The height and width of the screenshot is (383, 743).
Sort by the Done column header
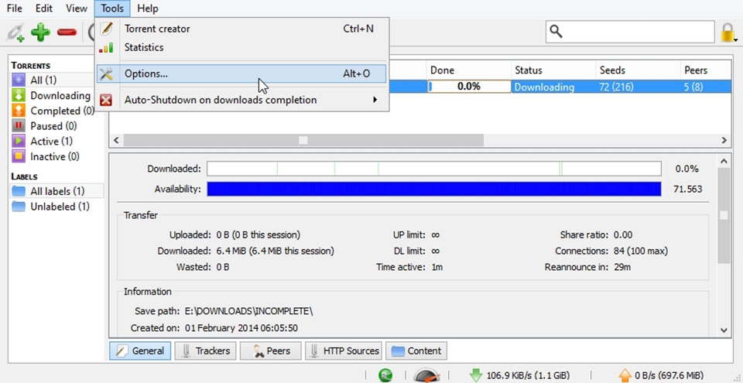tap(469, 70)
